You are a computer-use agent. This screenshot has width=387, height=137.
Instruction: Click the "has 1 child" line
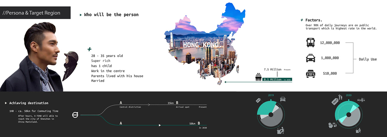click(101, 66)
